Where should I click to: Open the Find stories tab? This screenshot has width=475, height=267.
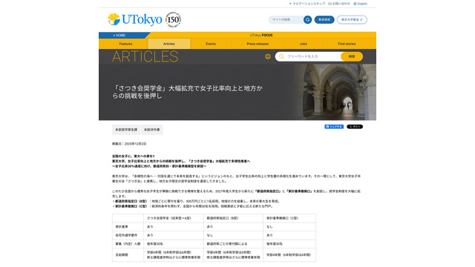pyautogui.click(x=347, y=44)
